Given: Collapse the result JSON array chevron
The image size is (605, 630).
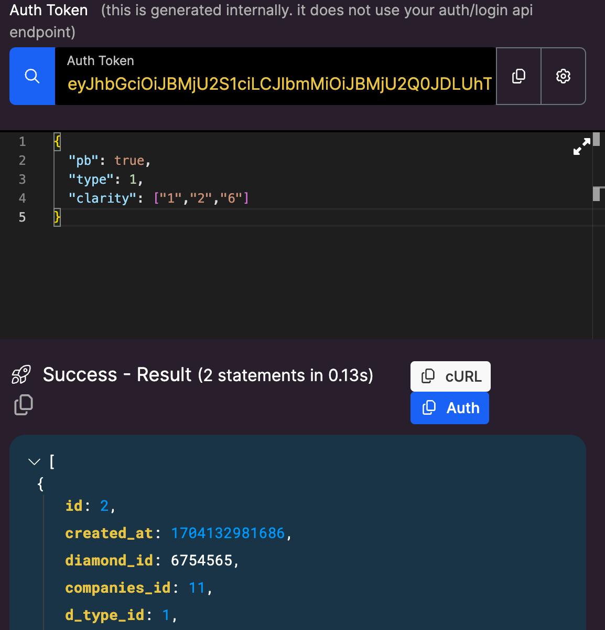Looking at the screenshot, I should point(34,462).
